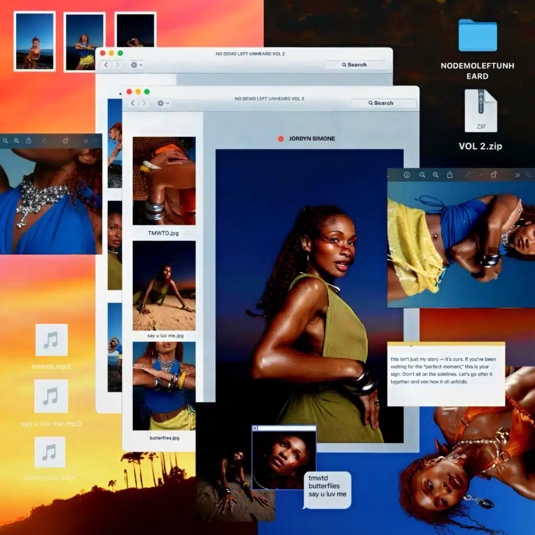The height and width of the screenshot is (535, 535).
Task: Open the gear action menu in front window
Action: [163, 103]
